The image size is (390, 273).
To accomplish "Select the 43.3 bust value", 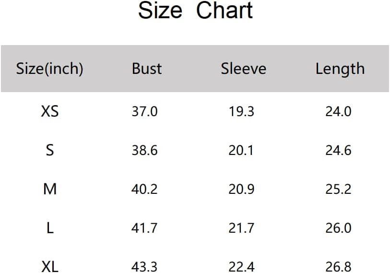I will tap(144, 266).
